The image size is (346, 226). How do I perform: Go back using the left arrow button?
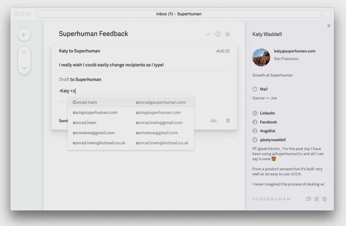tap(24, 35)
